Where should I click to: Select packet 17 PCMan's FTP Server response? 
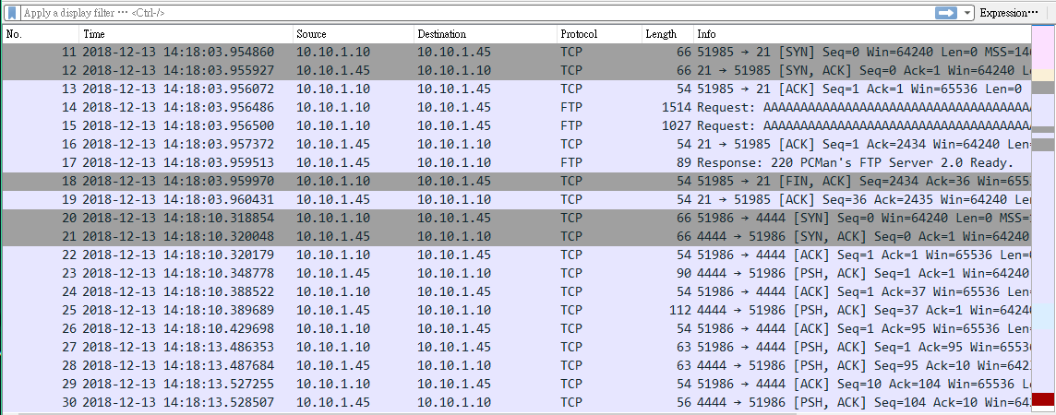[x=517, y=162]
